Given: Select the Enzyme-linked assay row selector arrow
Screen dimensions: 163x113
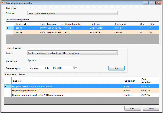Looking at the screenshot, I should coord(8,86).
